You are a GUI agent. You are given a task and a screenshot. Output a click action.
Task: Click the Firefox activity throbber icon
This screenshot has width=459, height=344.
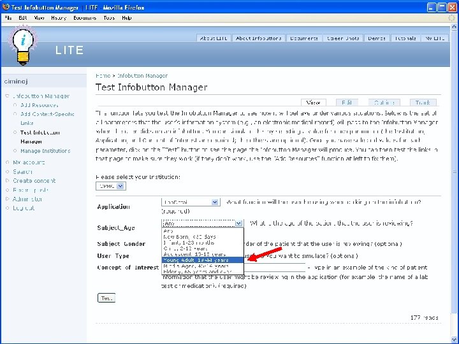click(x=452, y=18)
